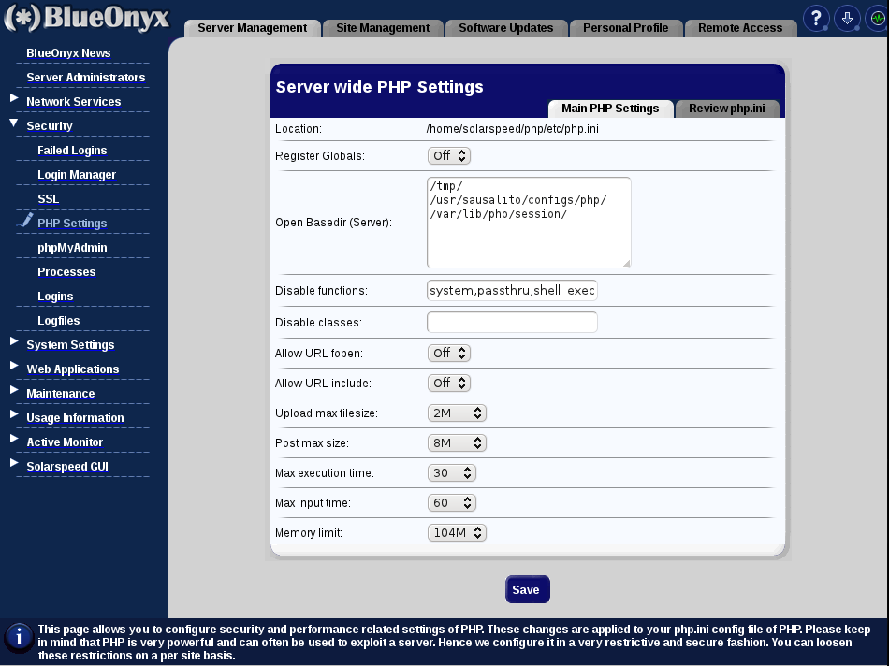Open the Register Globals dropdown
889x666 pixels.
pos(448,156)
